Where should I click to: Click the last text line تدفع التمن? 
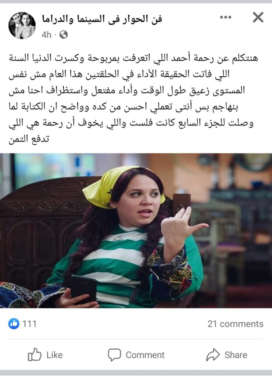pyautogui.click(x=29, y=139)
